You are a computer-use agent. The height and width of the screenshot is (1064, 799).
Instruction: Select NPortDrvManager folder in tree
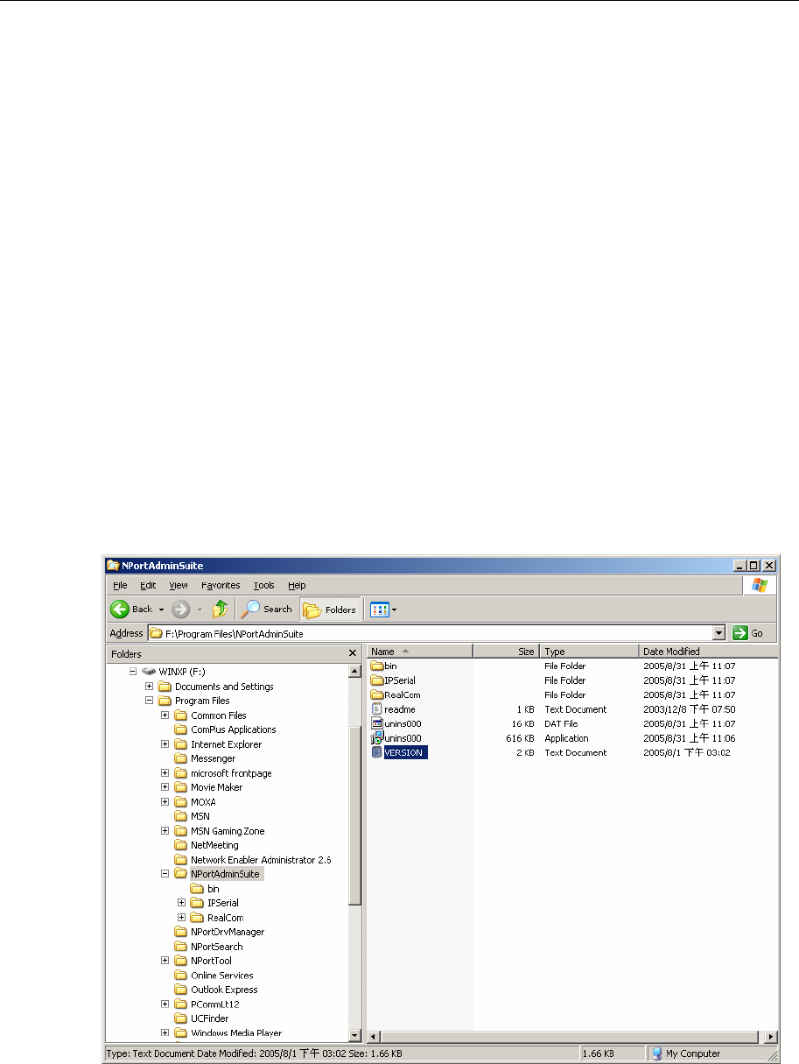point(219,932)
